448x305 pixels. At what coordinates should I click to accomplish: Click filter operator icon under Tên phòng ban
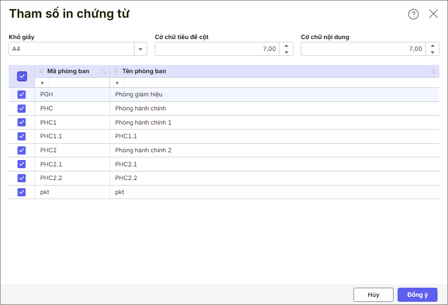(x=117, y=83)
